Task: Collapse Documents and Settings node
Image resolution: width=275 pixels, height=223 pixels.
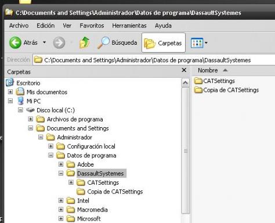Action: 31,128
